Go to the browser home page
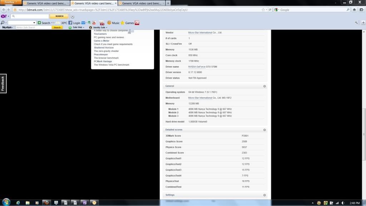Image resolution: width=366 pixels, height=206 pixels. point(354,10)
